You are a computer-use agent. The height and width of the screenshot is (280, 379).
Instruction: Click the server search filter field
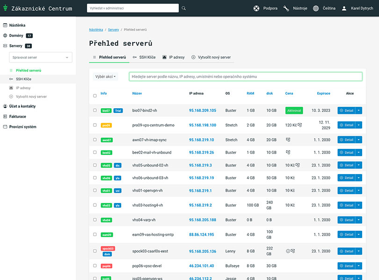(x=246, y=77)
